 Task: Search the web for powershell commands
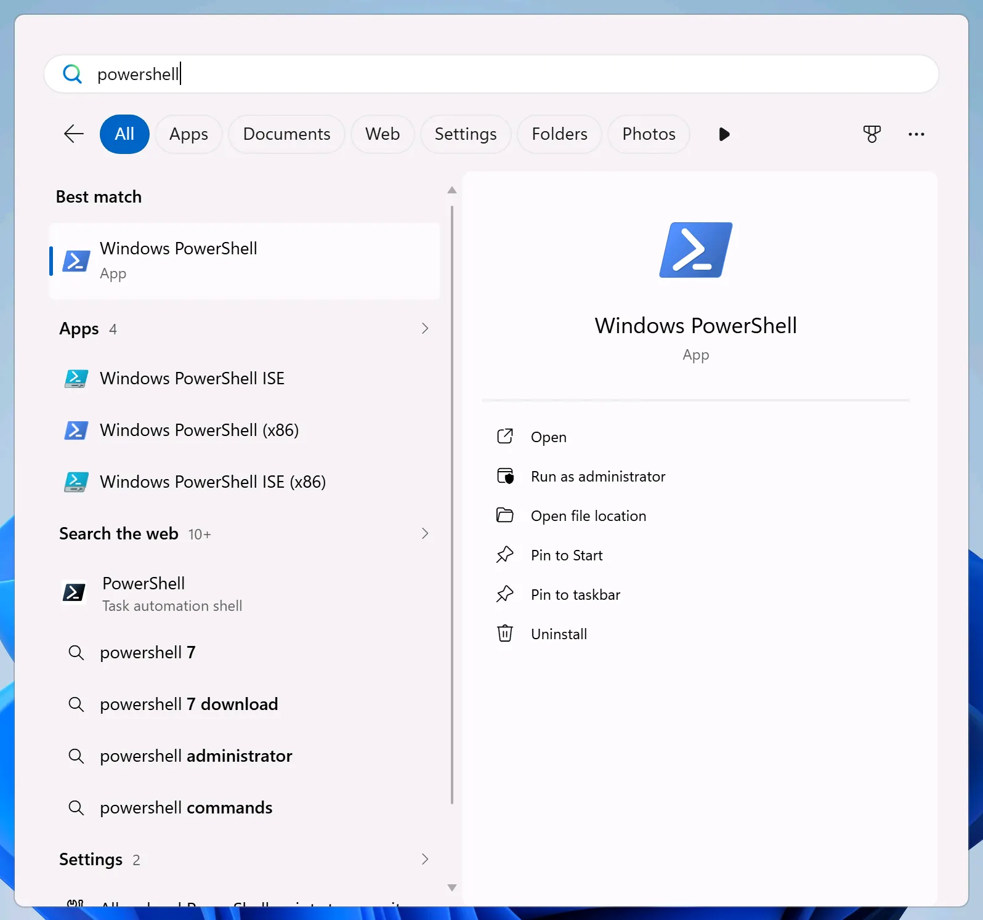coord(245,808)
